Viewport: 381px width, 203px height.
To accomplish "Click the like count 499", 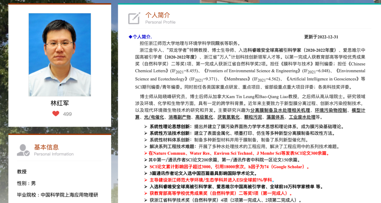I will (x=67, y=114).
